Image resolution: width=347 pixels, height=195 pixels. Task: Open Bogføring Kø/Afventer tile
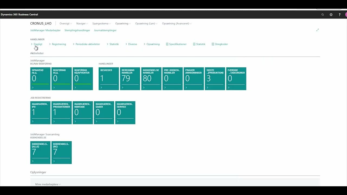pos(83,79)
